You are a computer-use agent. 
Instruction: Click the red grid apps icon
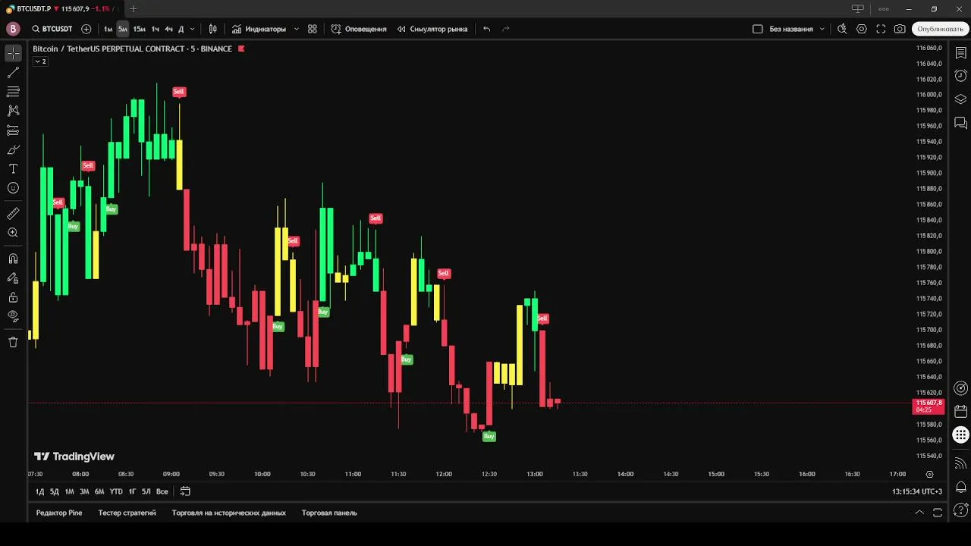pyautogui.click(x=960, y=435)
